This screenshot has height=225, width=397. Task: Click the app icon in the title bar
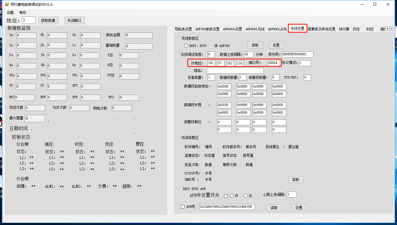[7, 4]
